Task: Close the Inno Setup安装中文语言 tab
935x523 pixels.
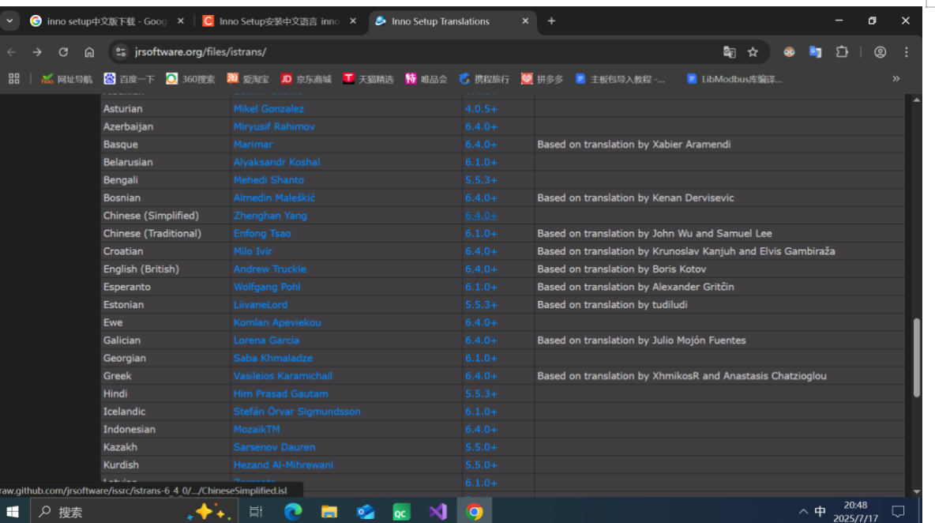Action: pyautogui.click(x=353, y=21)
